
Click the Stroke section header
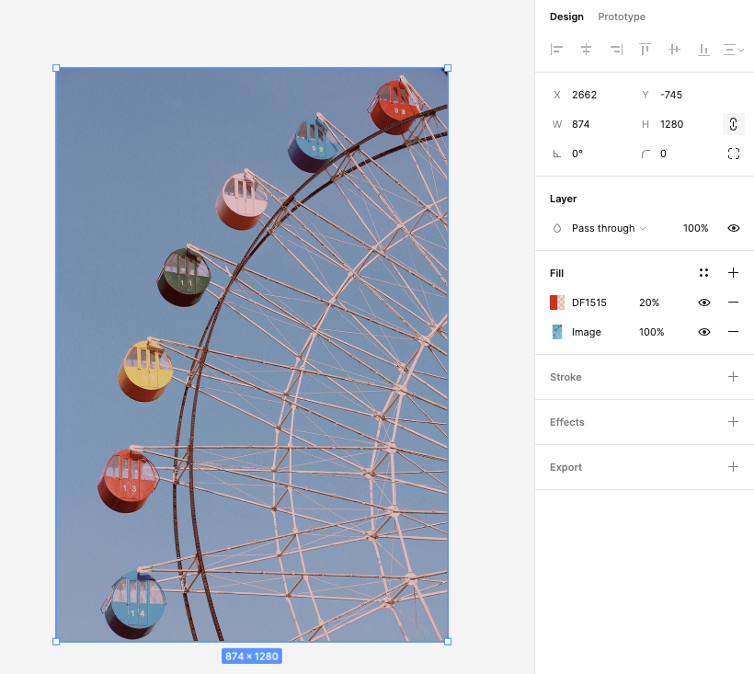[x=565, y=377]
